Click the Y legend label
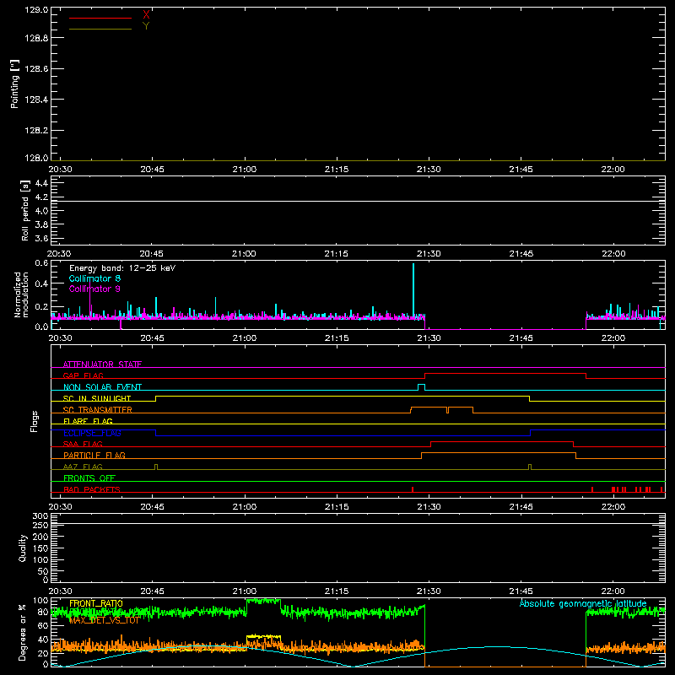 coord(146,26)
